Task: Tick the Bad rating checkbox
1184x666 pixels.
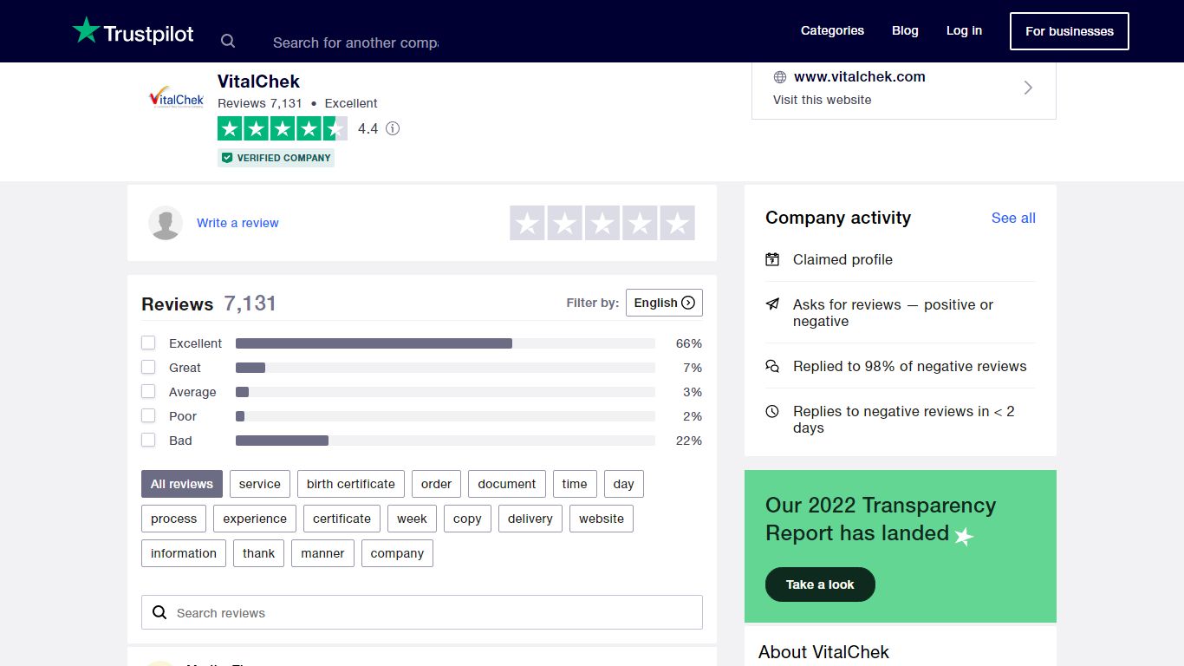Action: tap(148, 441)
